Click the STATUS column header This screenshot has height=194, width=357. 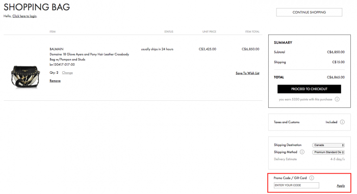(x=169, y=32)
